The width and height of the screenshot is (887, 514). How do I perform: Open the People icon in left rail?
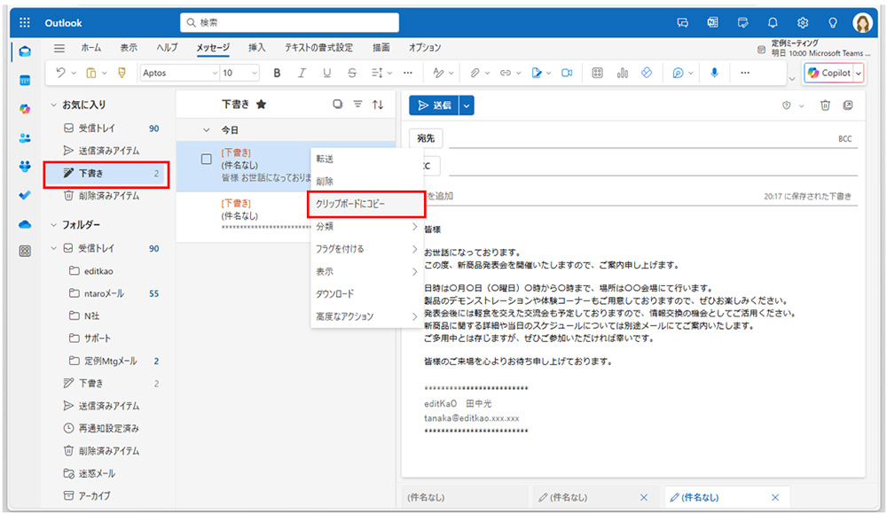[x=24, y=137]
